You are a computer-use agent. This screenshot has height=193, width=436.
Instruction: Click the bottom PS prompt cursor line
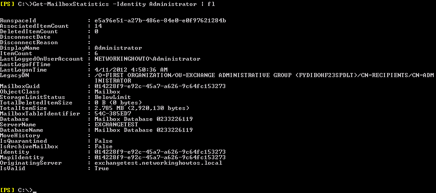[x=19, y=190]
